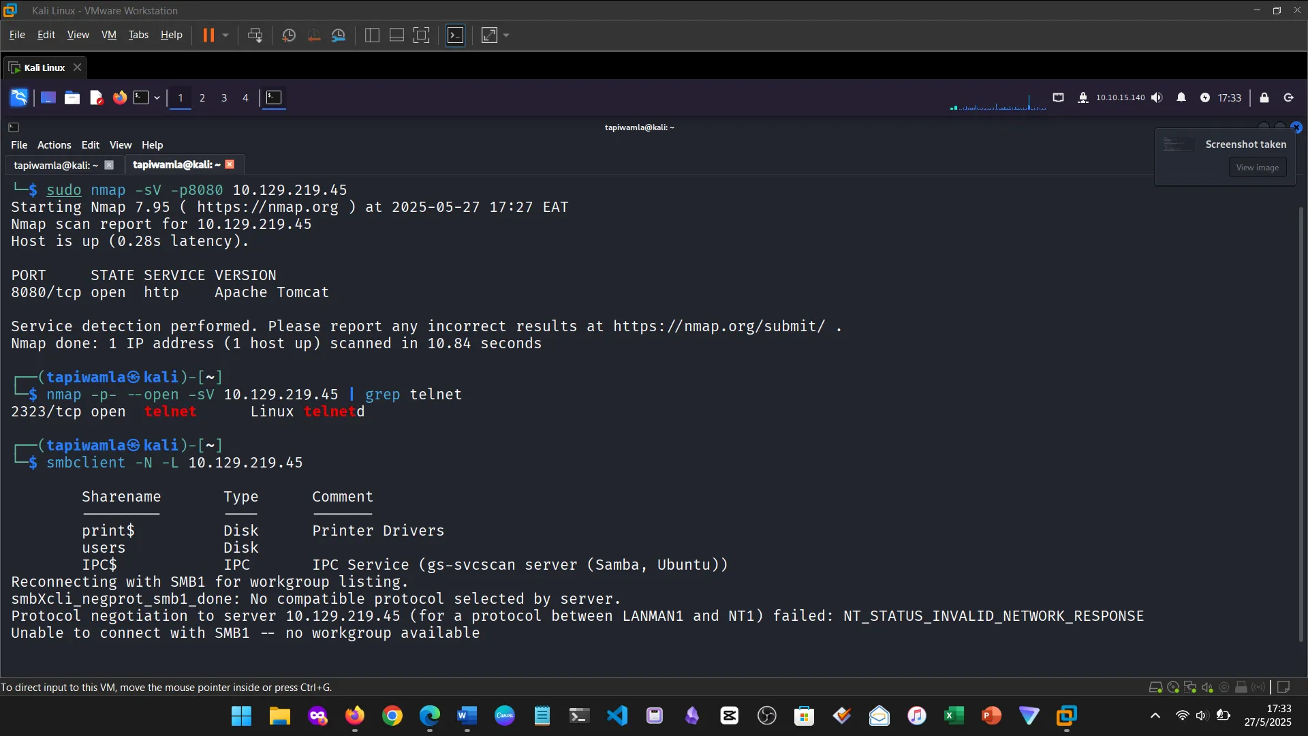Open the Kali applications menu dragon icon
This screenshot has height=736, width=1308.
18,97
